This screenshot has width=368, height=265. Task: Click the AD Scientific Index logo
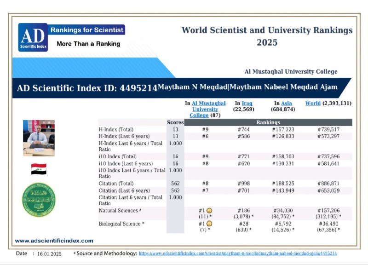[x=33, y=37]
